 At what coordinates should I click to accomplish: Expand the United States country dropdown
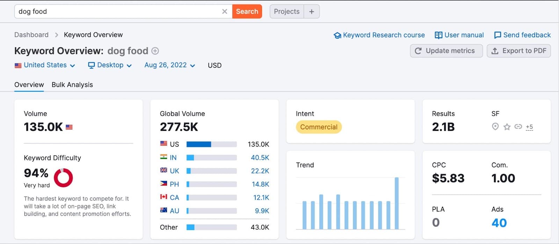click(45, 65)
